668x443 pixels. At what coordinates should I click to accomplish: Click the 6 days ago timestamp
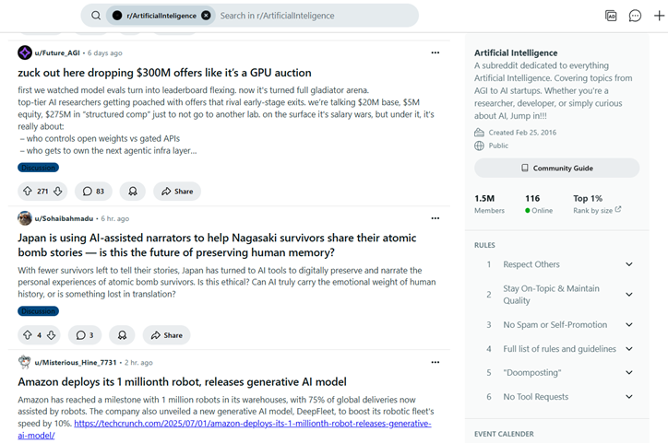tap(105, 53)
